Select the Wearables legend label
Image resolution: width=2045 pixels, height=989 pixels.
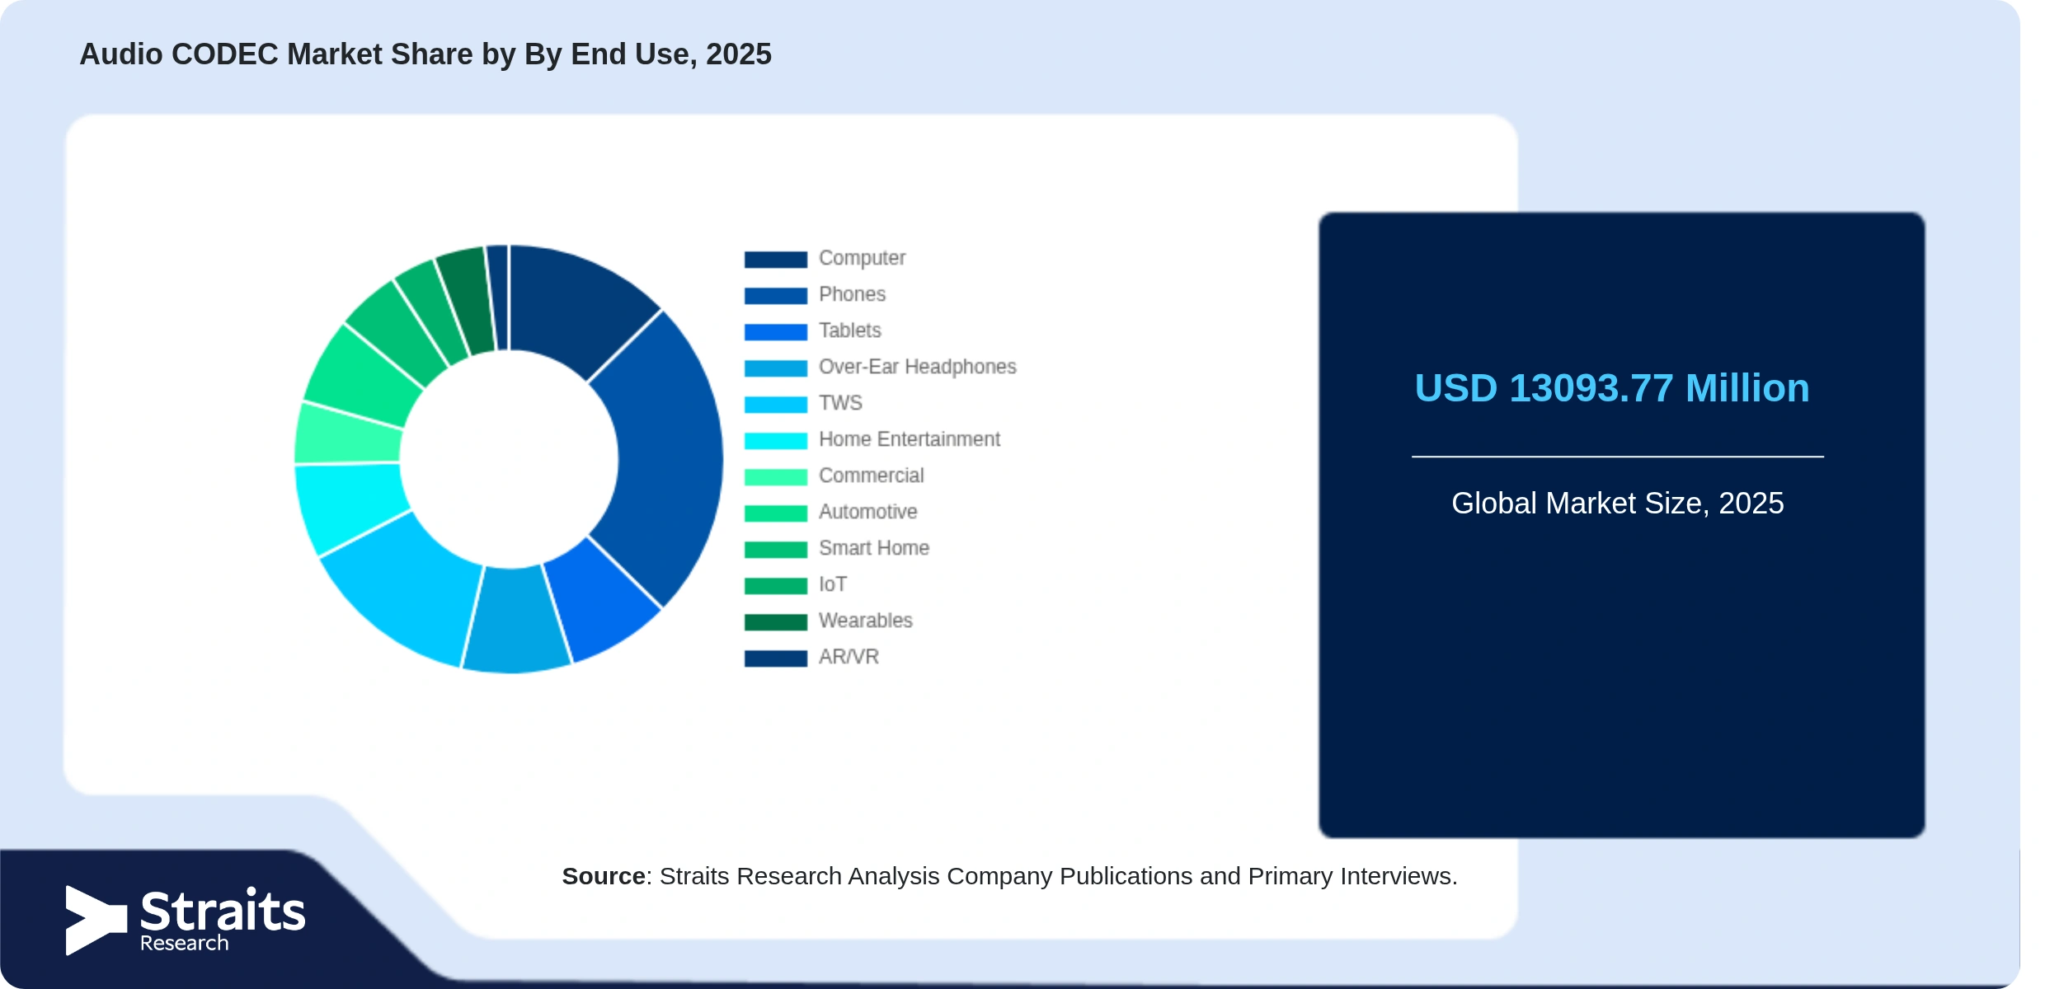865,621
